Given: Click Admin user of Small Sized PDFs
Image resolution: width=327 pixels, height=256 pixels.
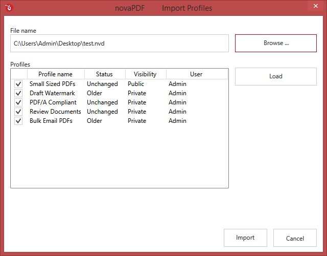Looking at the screenshot, I should click(x=177, y=84).
